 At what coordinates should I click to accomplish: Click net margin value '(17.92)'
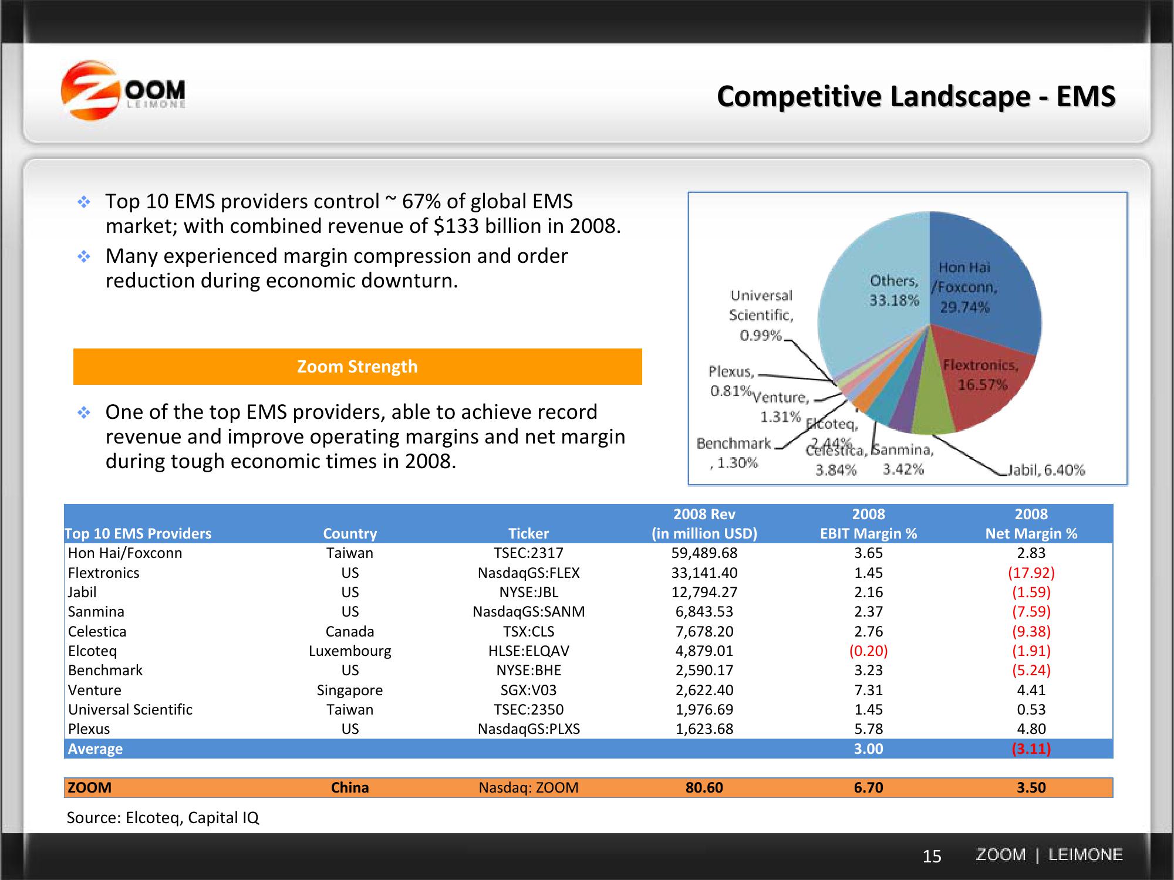point(1031,573)
